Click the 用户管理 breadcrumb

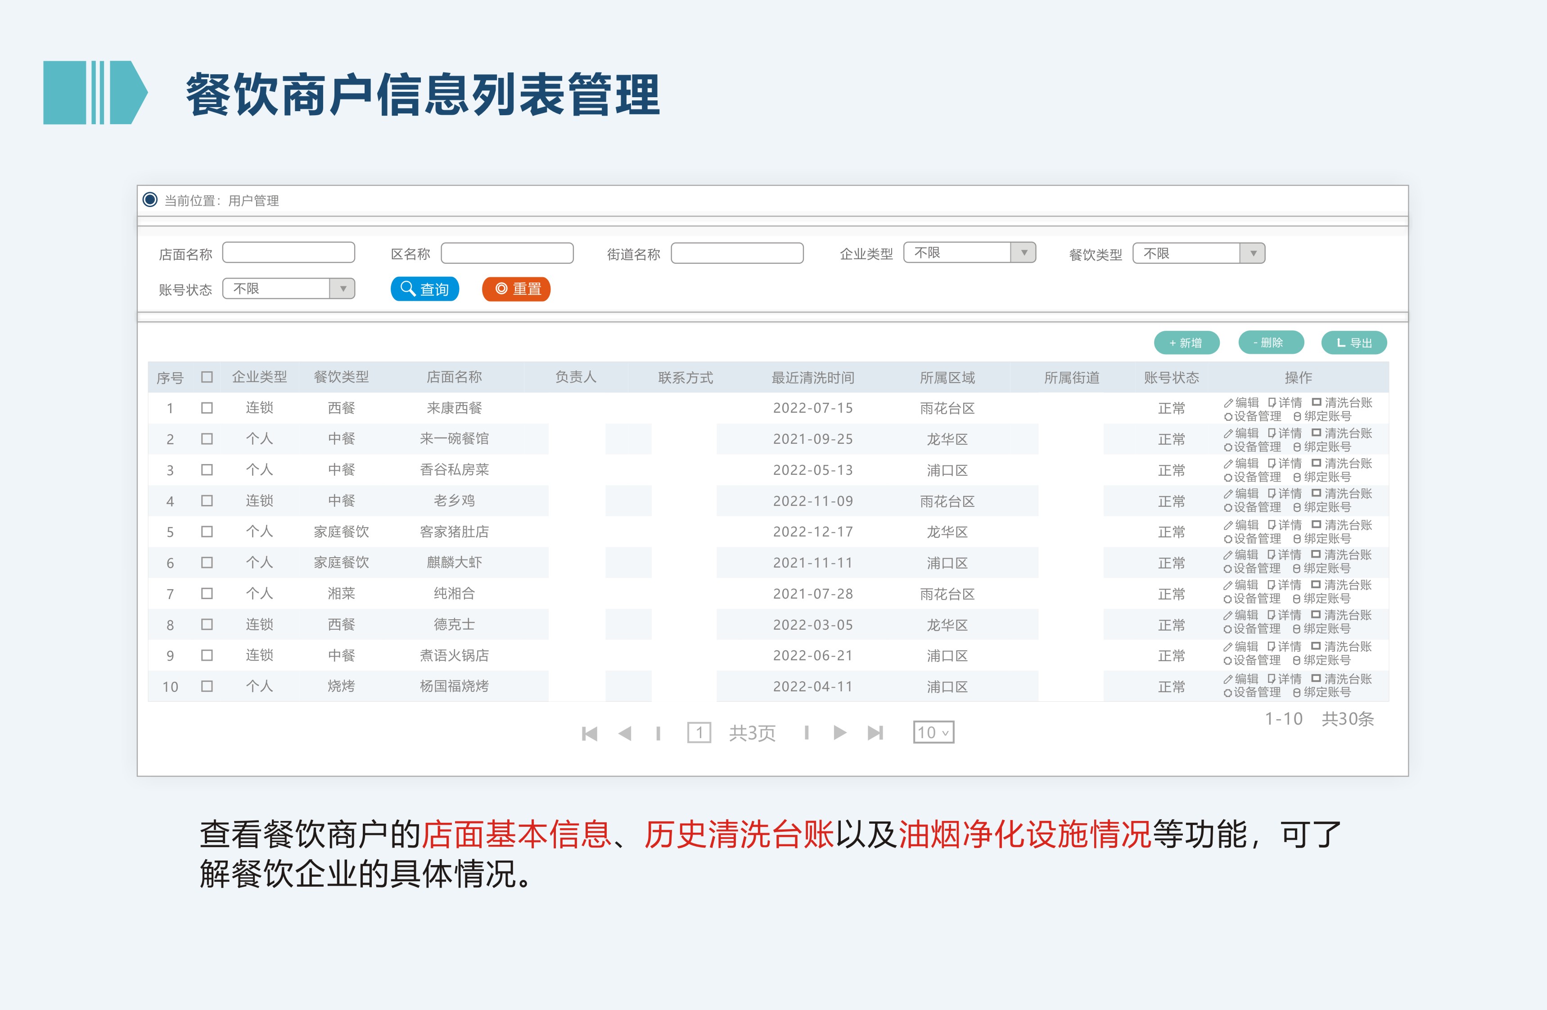(253, 202)
